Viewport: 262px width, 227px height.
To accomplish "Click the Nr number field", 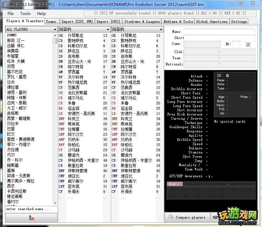I will coord(236,44).
